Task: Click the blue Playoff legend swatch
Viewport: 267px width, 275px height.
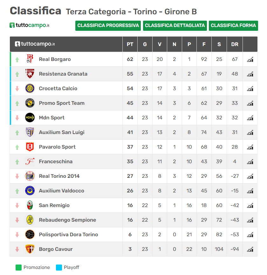Action: (59, 267)
